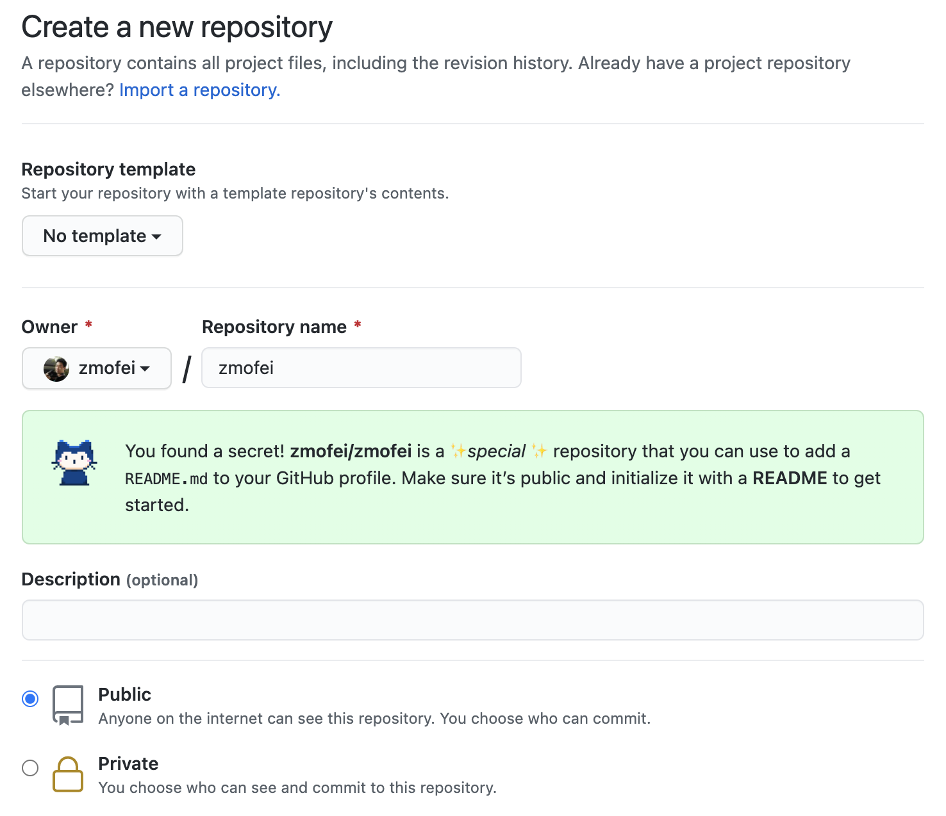Click 'You choose who can see and commit' text
The width and height of the screenshot is (946, 816).
(297, 788)
